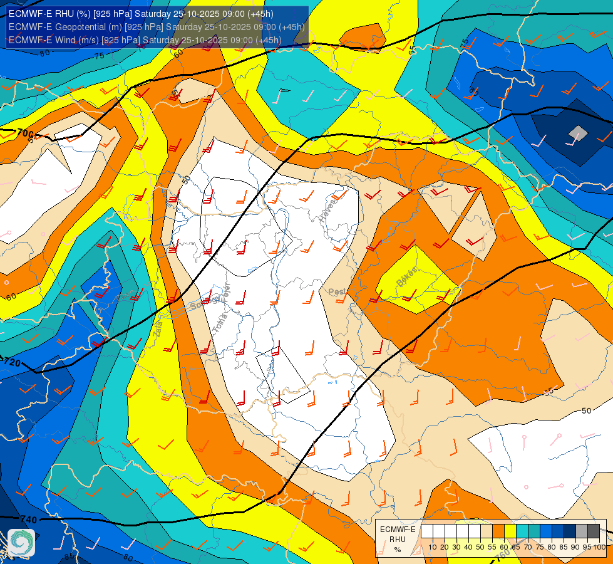Click the 'Zala' county label
This screenshot has height=564, width=613.
tap(158, 328)
